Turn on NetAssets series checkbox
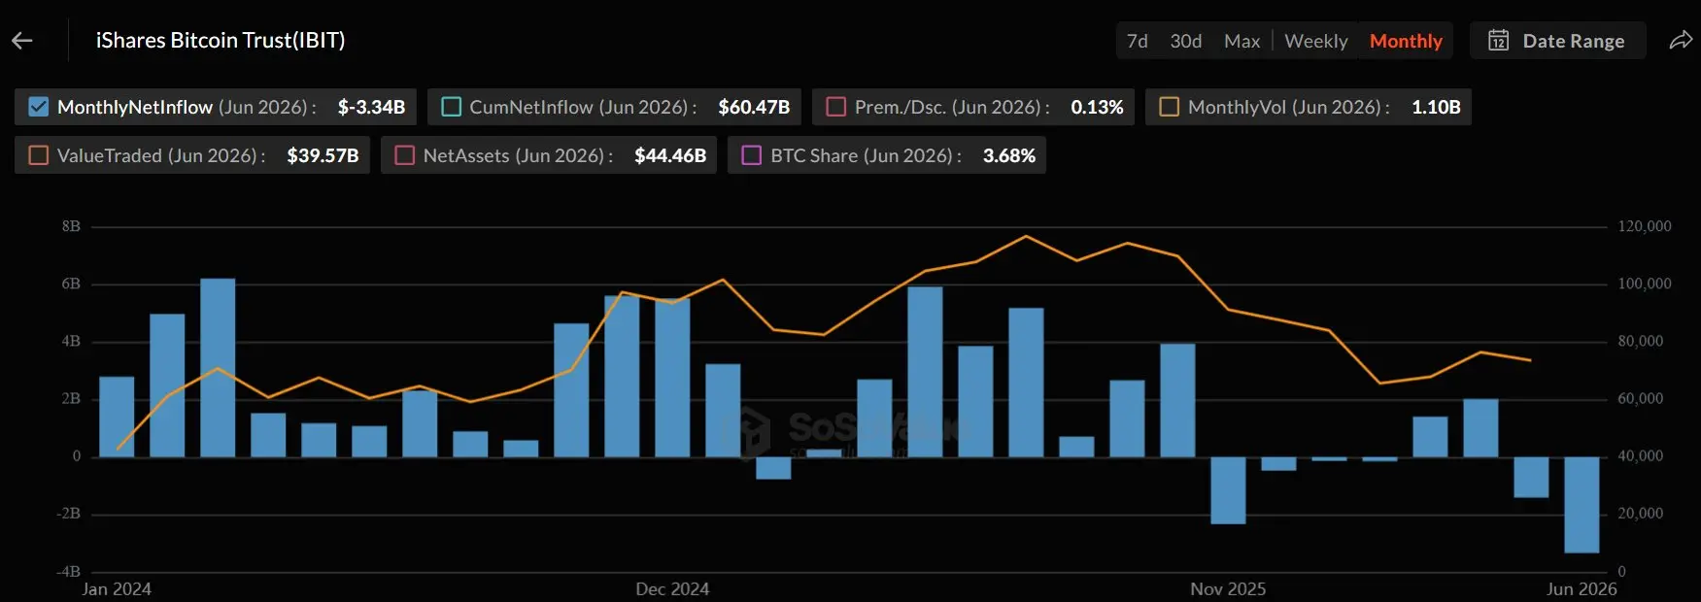Image resolution: width=1701 pixels, height=602 pixels. click(x=405, y=155)
